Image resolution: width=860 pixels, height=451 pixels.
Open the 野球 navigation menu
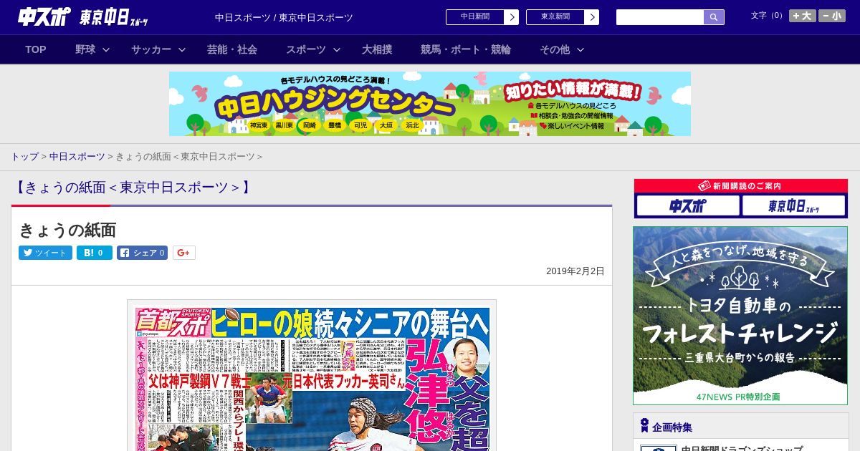[85, 49]
